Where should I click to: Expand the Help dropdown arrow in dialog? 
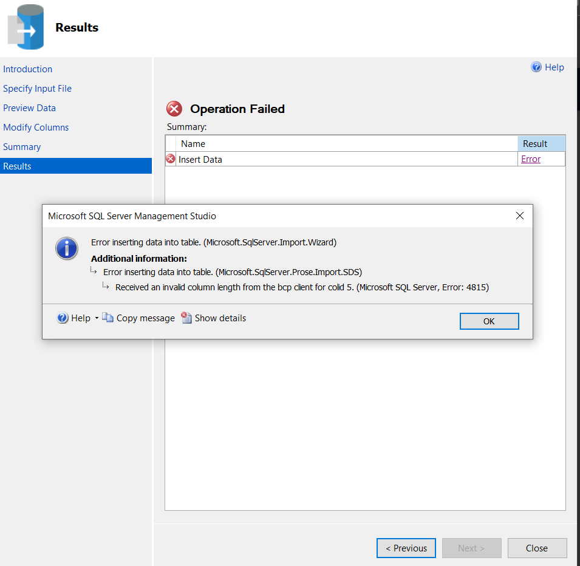point(97,318)
